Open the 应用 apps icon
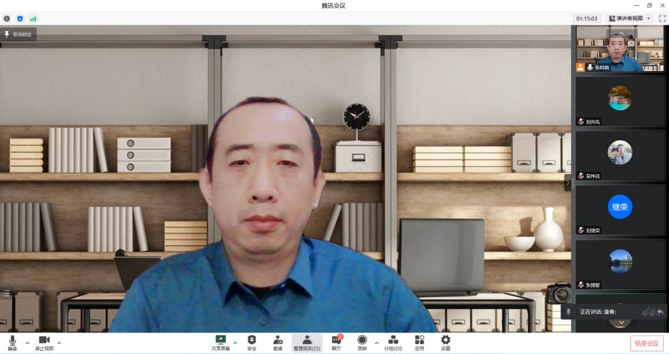Image resolution: width=669 pixels, height=354 pixels. pos(419,342)
